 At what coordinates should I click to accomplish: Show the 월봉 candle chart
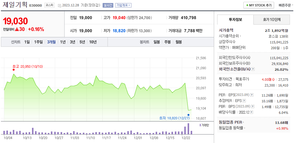point(179,42)
